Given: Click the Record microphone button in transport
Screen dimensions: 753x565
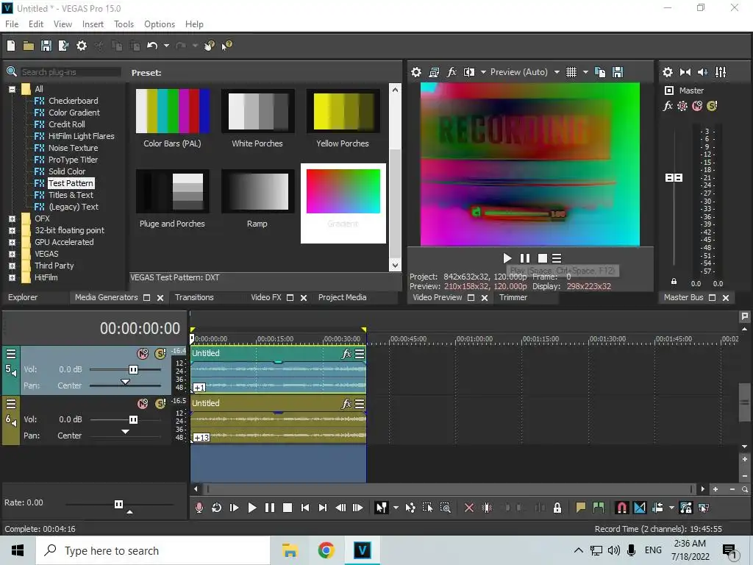Looking at the screenshot, I should [x=199, y=508].
